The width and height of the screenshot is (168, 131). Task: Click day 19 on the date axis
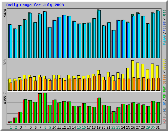pyautogui.click(x=98, y=127)
